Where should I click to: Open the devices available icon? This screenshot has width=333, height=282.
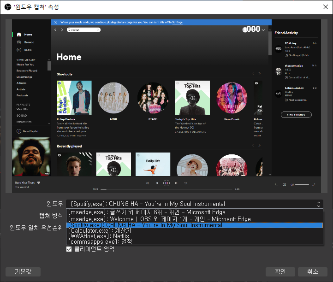[x=285, y=185]
